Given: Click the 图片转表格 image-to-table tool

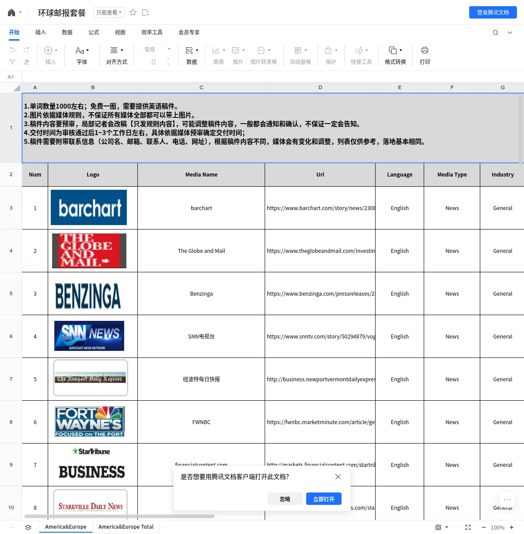Looking at the screenshot, I should coord(264,56).
